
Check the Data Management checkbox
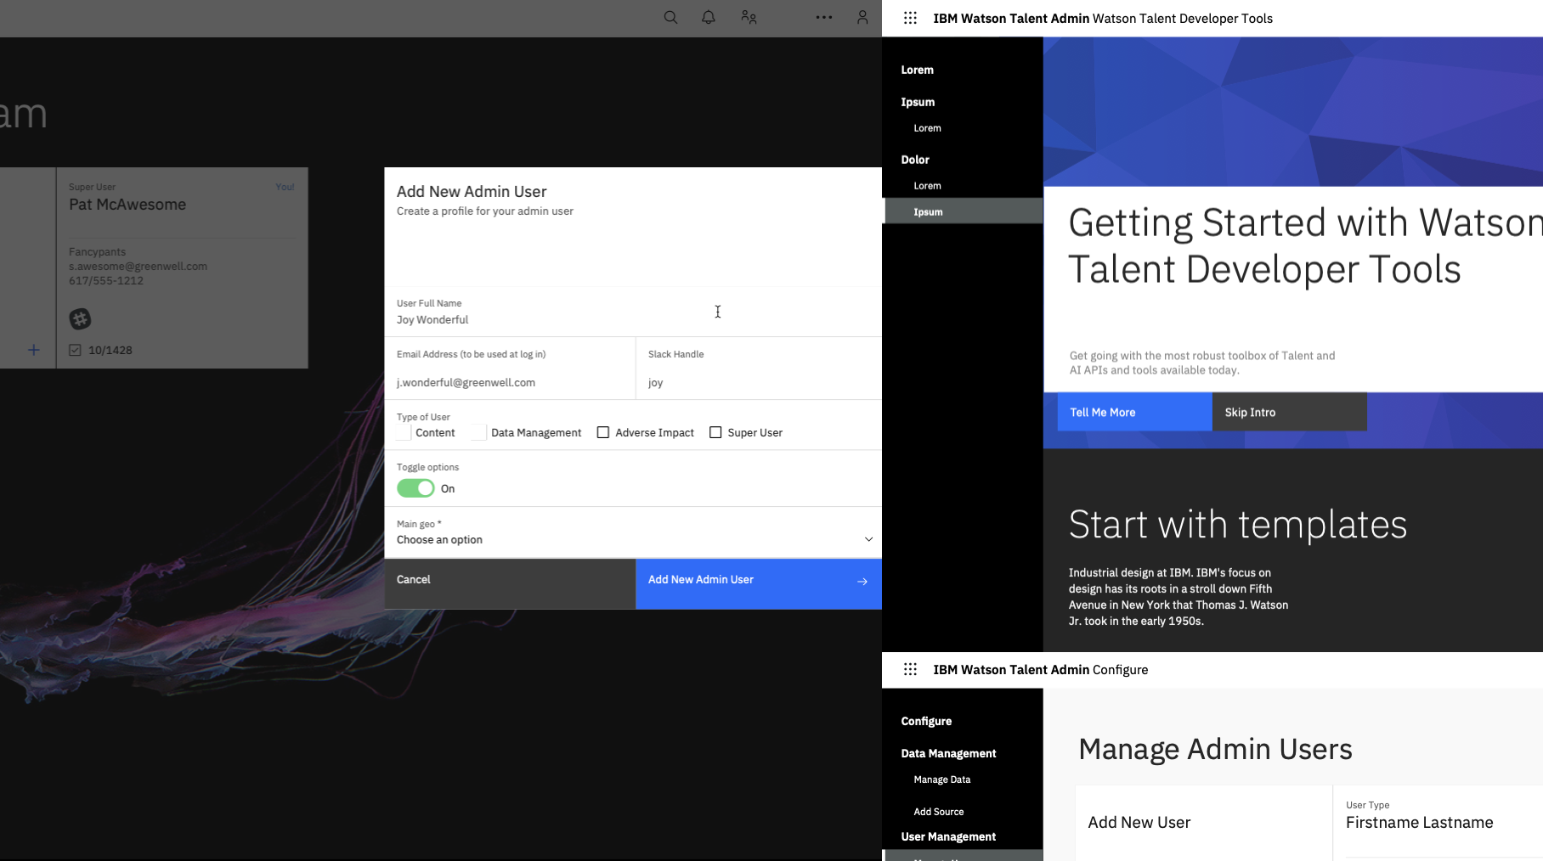[x=479, y=432]
